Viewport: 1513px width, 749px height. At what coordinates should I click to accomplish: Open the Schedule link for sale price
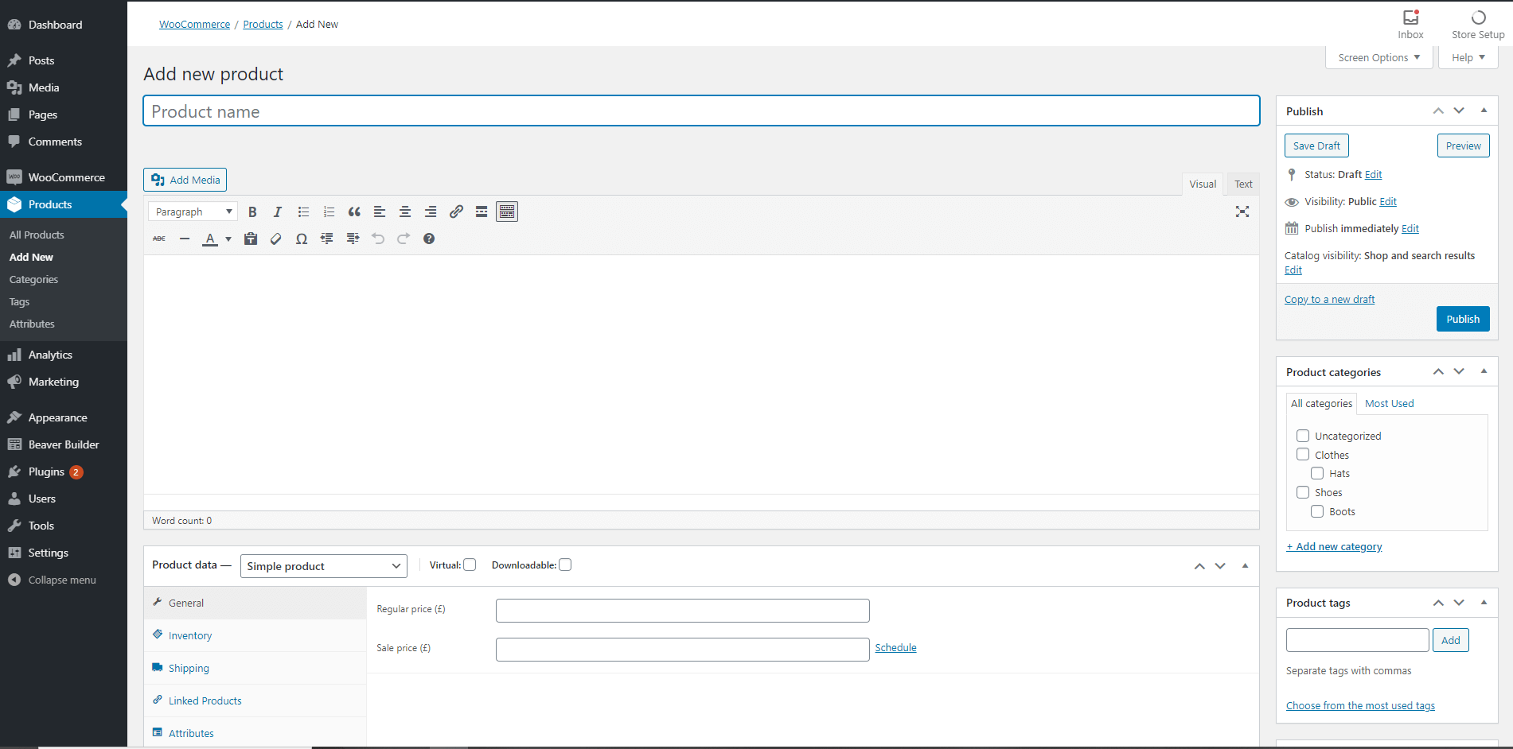[x=895, y=647]
